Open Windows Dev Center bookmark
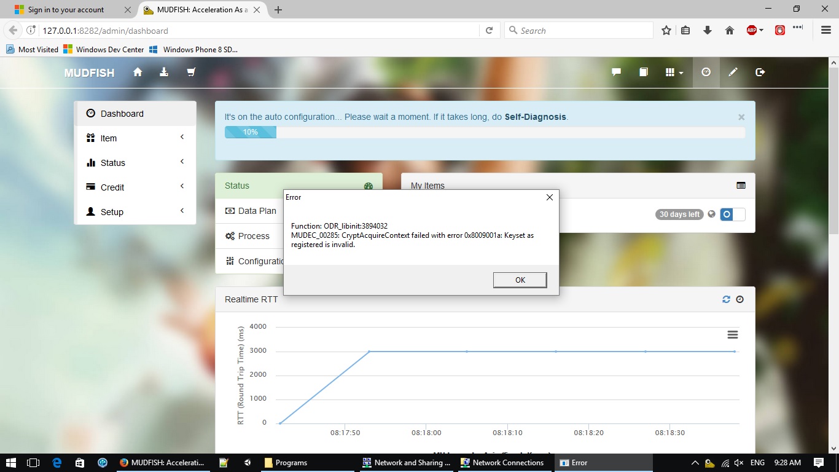Screen dimensions: 839x472 (104, 50)
